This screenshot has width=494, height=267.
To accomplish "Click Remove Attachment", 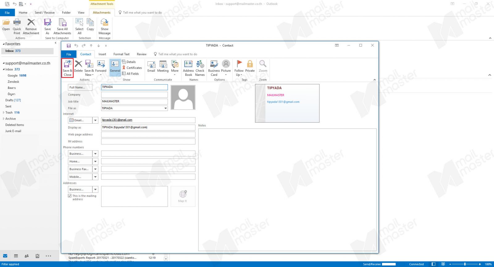I will click(31, 27).
